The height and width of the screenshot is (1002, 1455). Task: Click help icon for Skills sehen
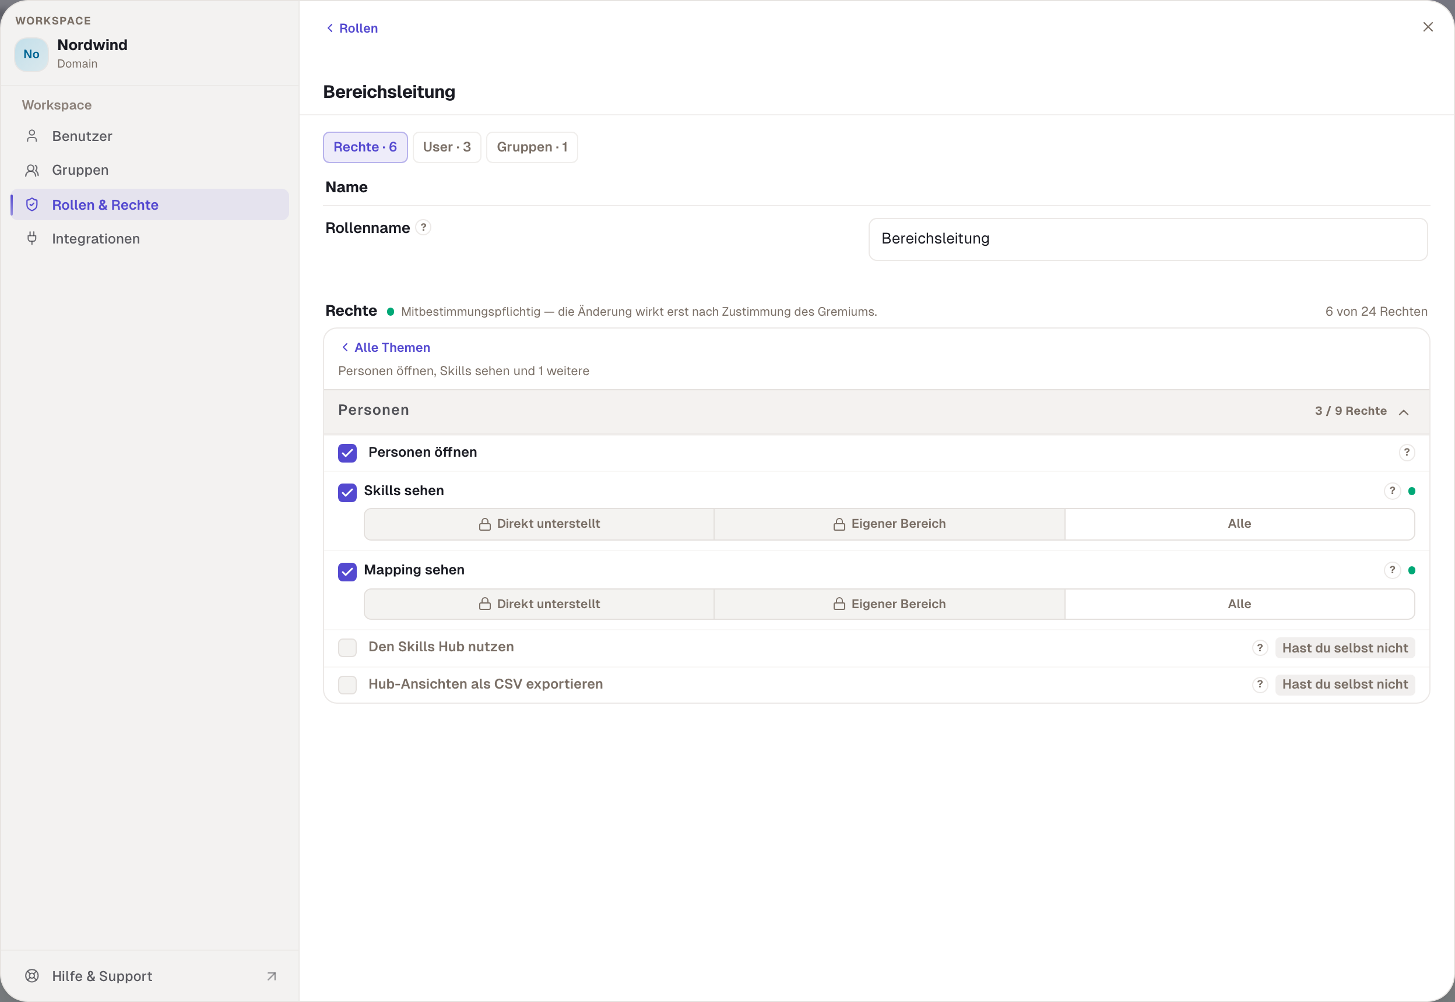pos(1392,491)
